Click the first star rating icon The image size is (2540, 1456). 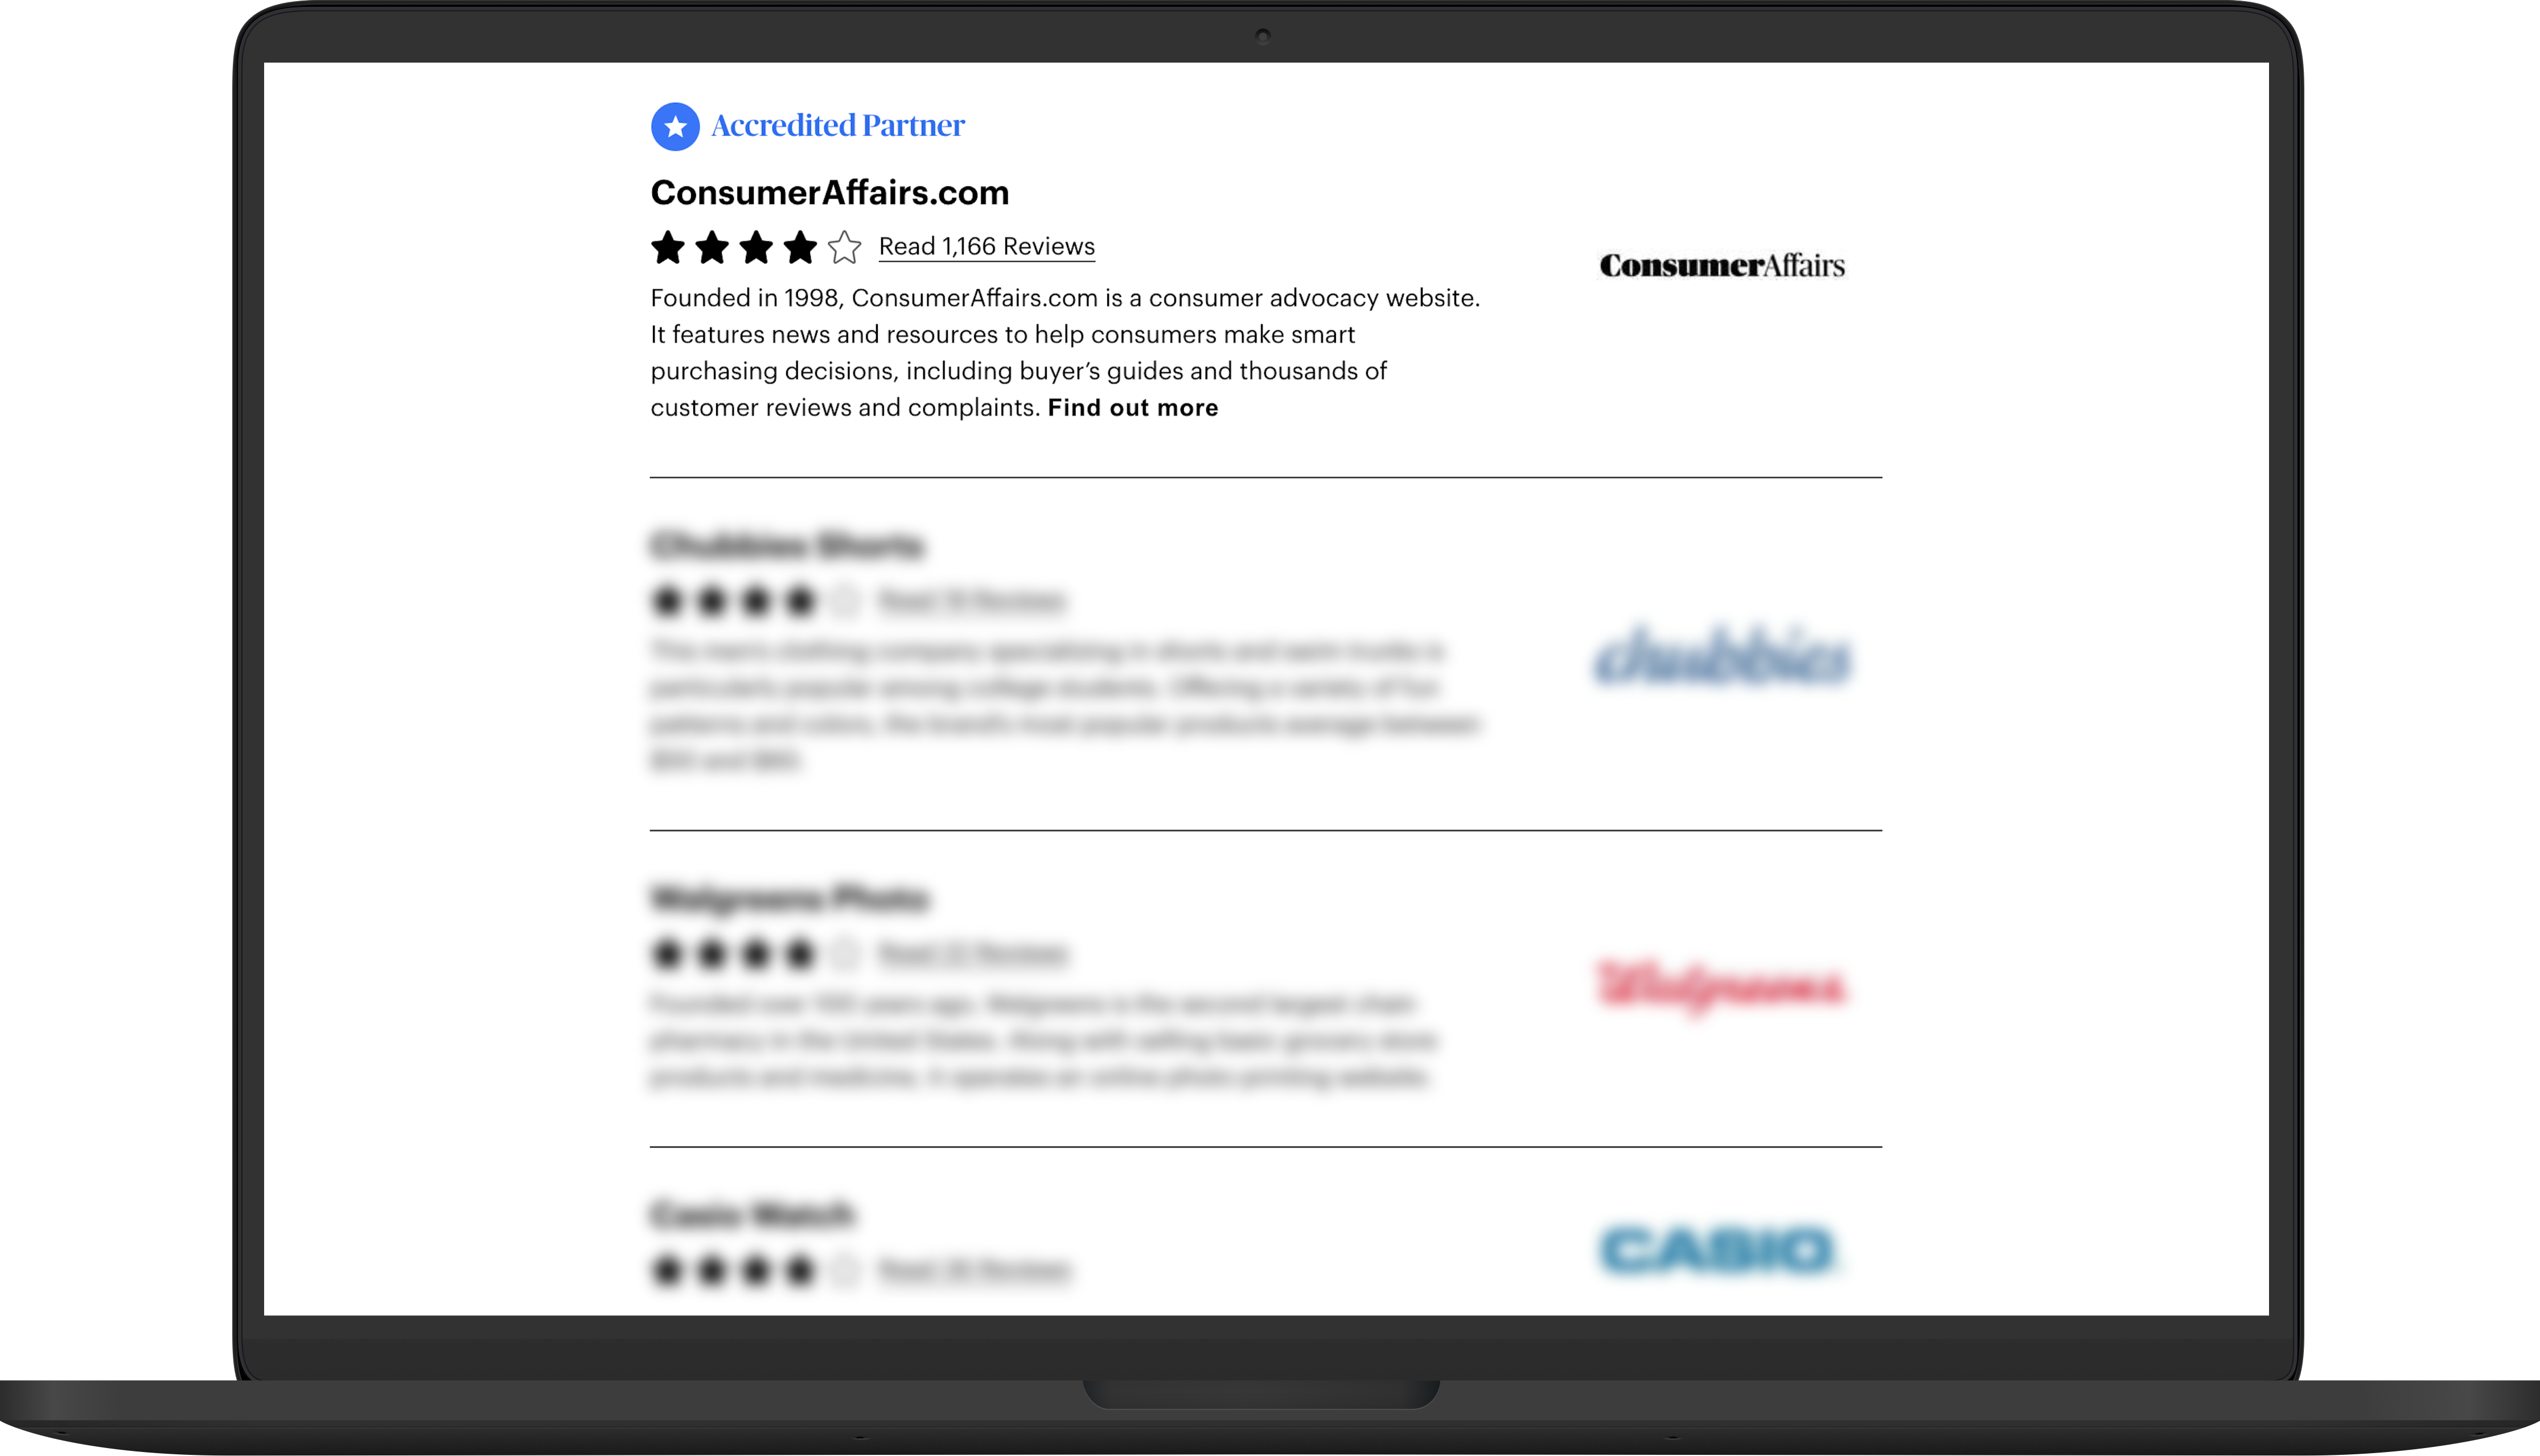(668, 246)
